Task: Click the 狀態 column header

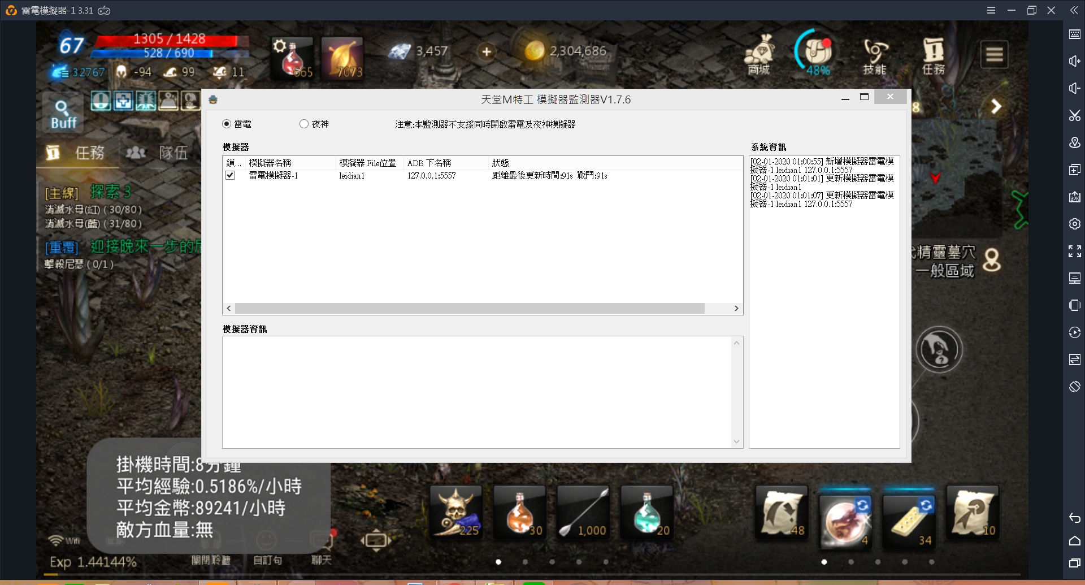Action: 500,163
